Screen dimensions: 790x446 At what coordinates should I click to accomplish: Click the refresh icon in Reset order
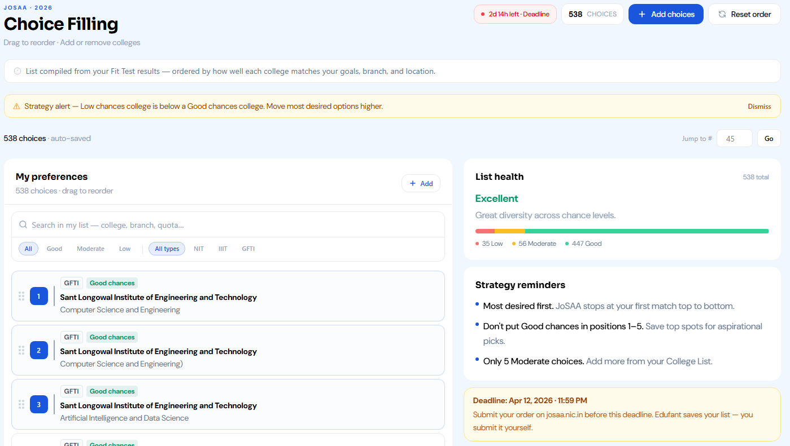point(722,14)
